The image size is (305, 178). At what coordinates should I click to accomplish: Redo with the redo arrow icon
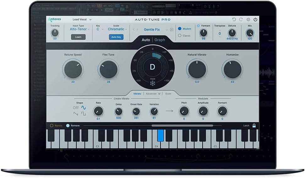click(241, 19)
